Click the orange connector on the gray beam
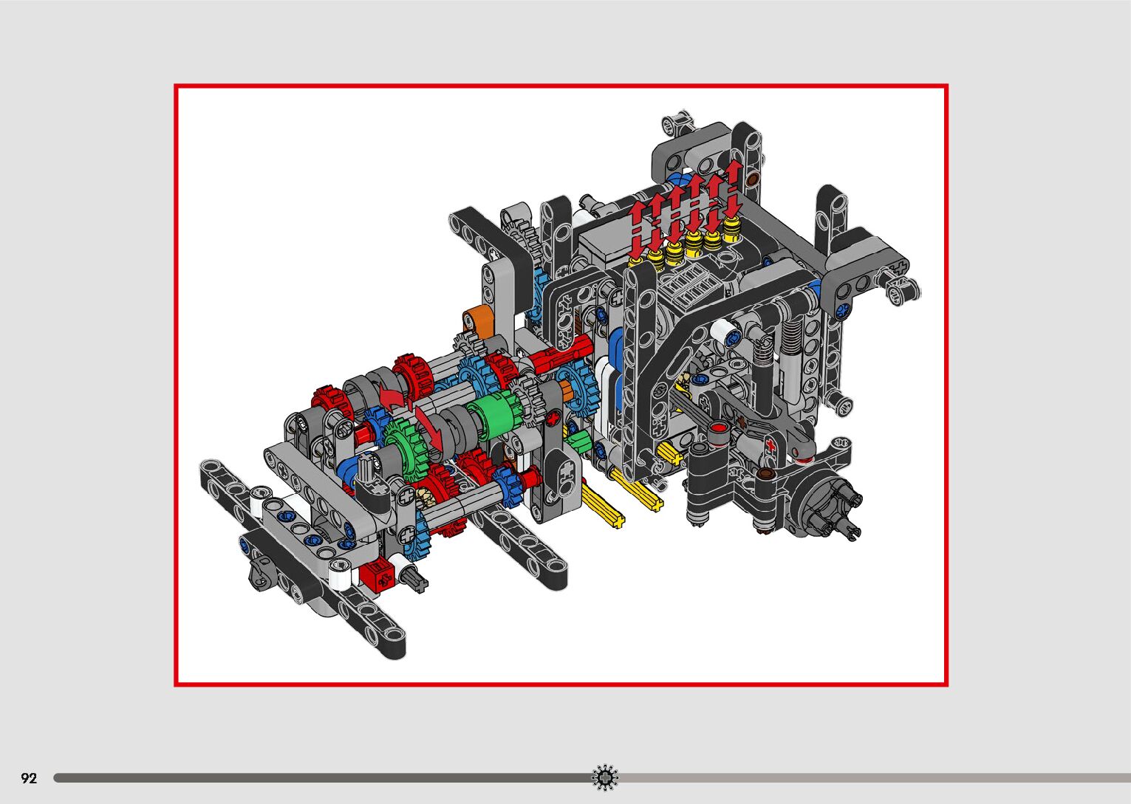Image resolution: width=1131 pixels, height=804 pixels. tap(477, 323)
